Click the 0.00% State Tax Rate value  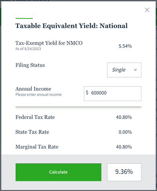coord(125,132)
